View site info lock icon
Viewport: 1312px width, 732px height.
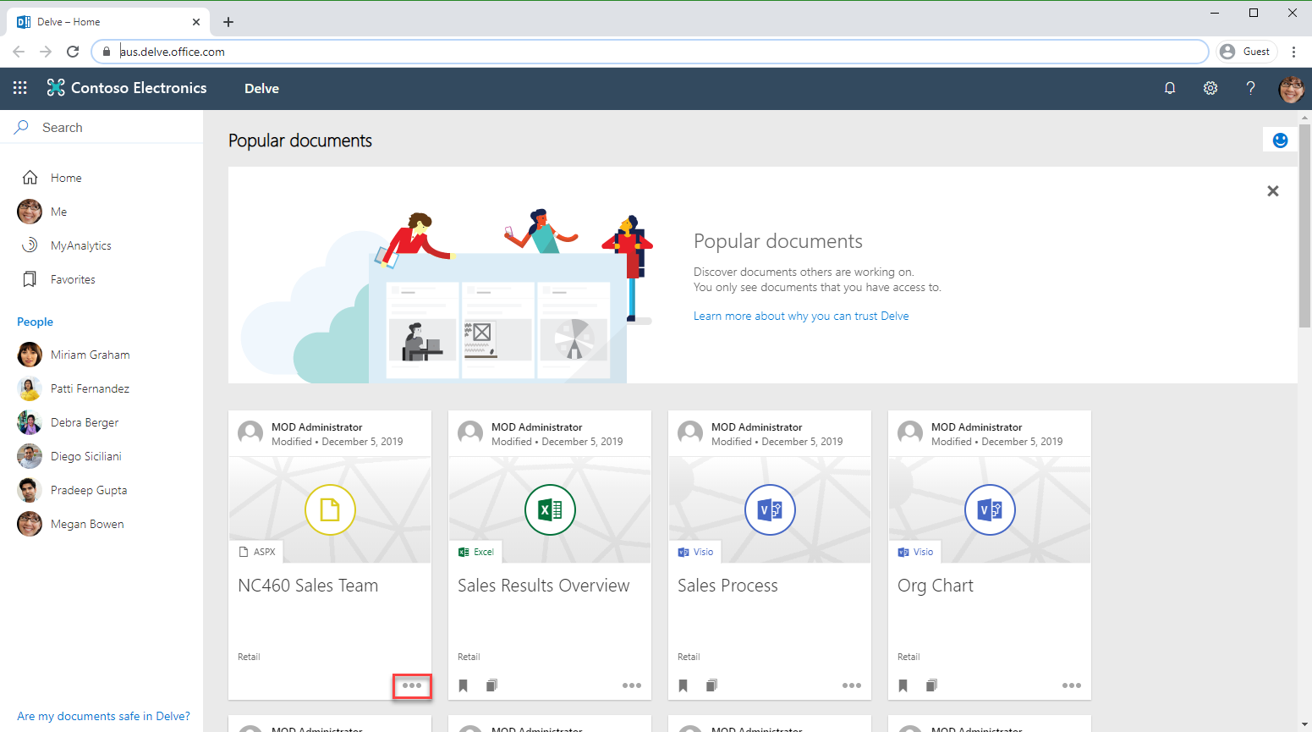(x=106, y=52)
